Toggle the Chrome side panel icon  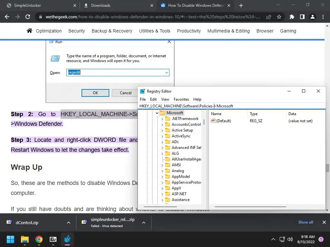click(302, 17)
